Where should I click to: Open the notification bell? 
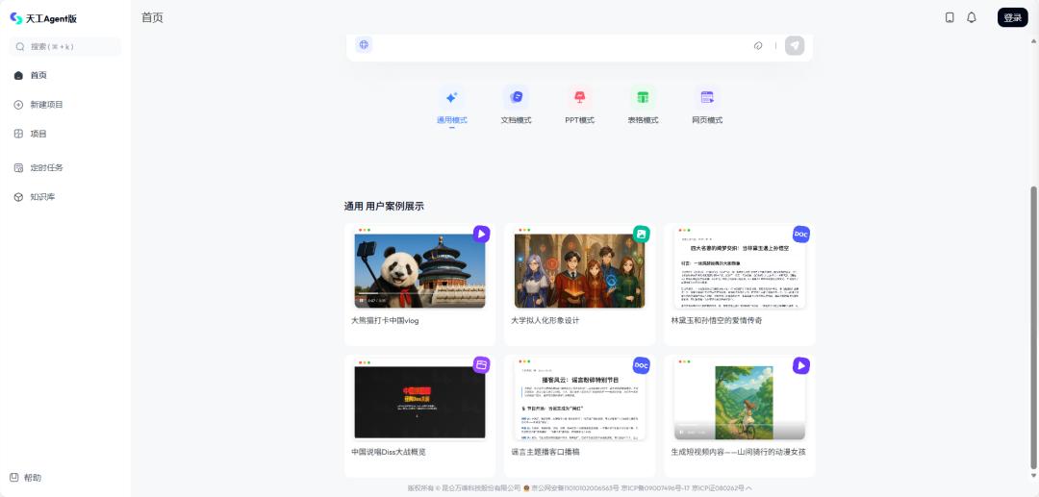click(x=972, y=17)
